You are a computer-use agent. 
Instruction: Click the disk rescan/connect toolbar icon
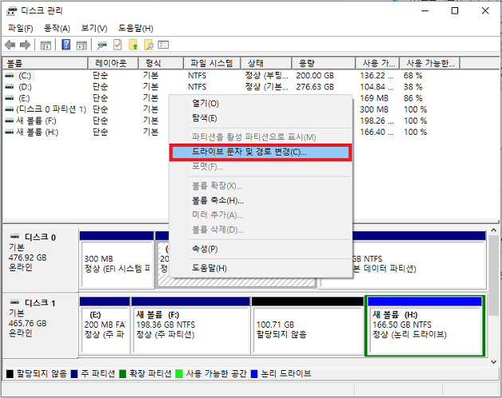pos(102,45)
